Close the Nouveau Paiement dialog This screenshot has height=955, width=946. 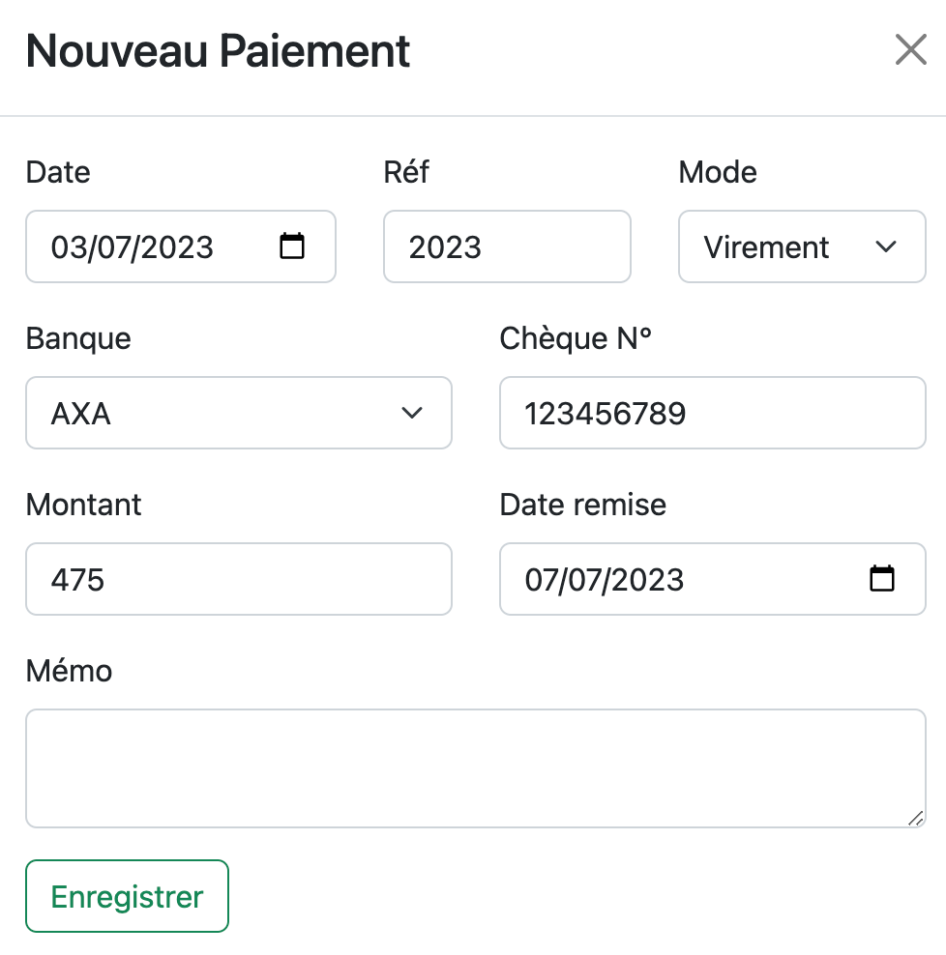point(910,49)
